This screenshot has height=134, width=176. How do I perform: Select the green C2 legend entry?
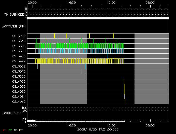(x=10, y=130)
